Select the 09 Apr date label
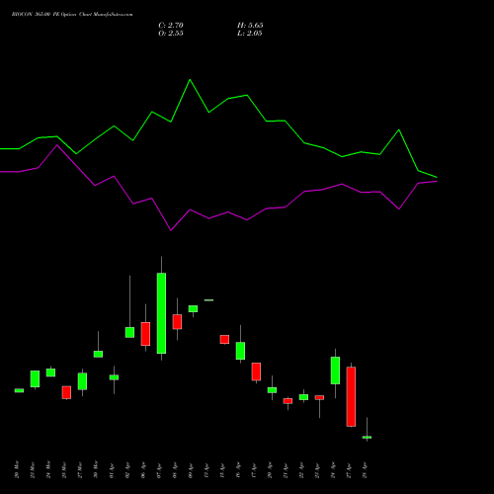The image size is (494, 494). click(191, 469)
